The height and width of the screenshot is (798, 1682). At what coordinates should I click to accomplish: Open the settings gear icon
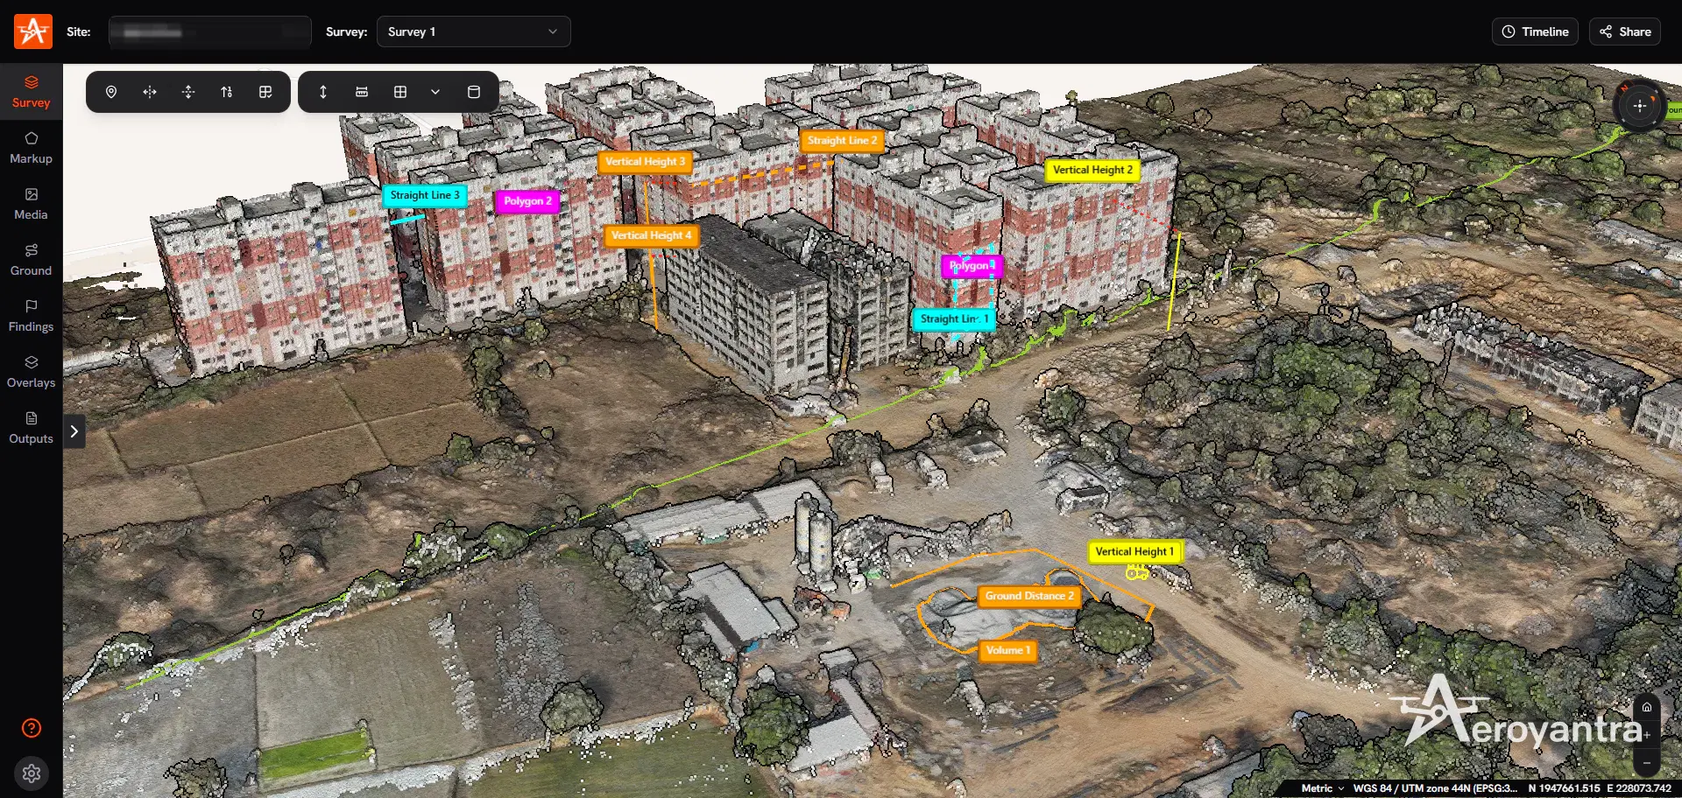coord(32,773)
